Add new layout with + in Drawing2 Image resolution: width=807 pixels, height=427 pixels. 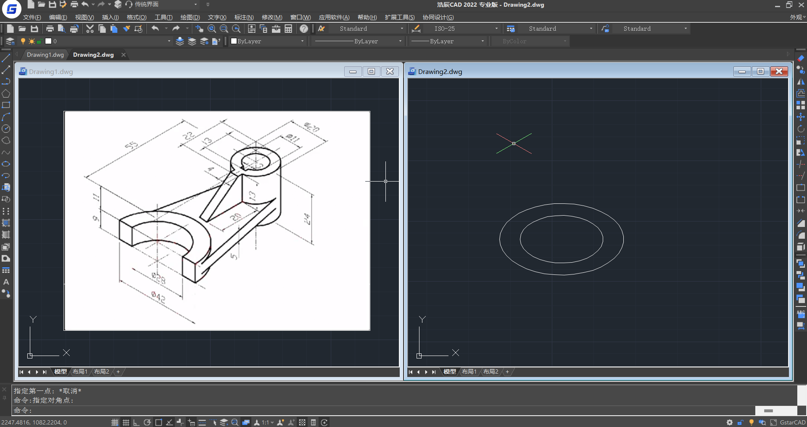pyautogui.click(x=507, y=372)
